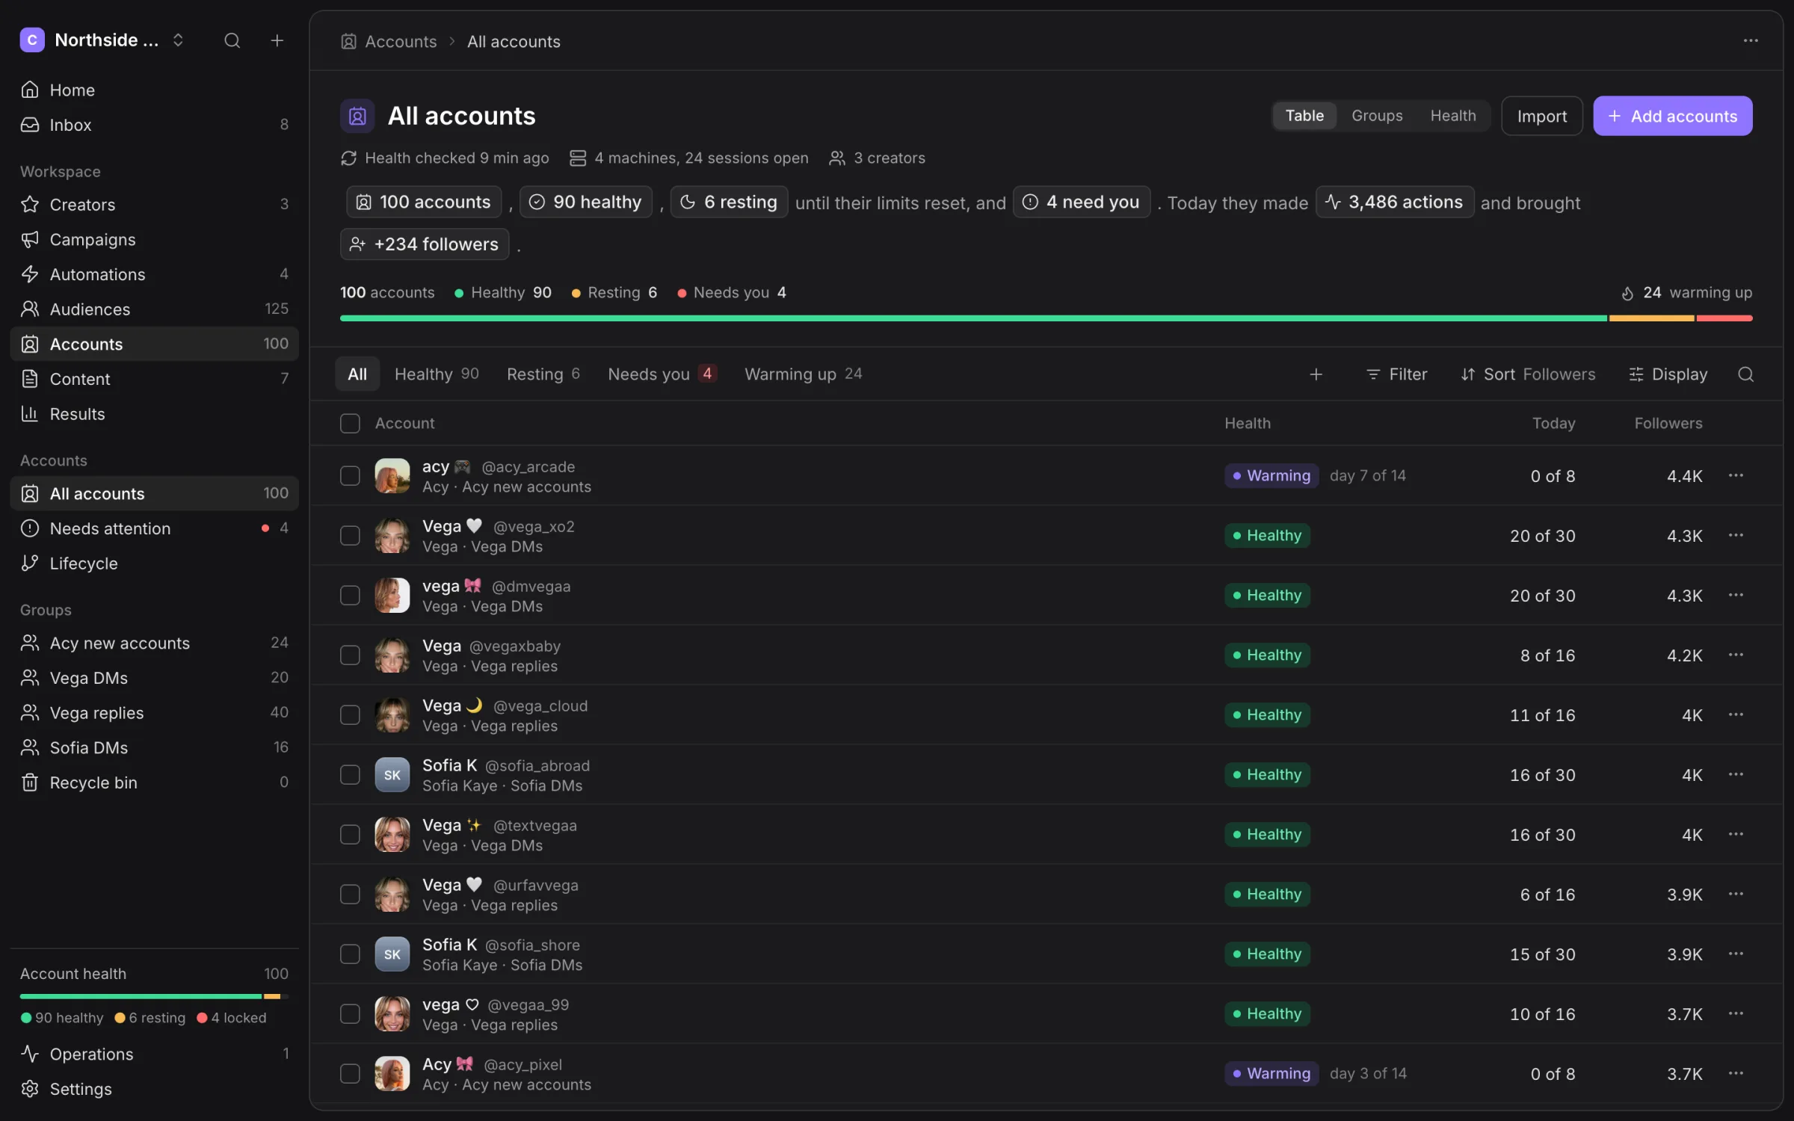Open Operations in the bottom sidebar
The image size is (1794, 1121).
click(154, 1054)
